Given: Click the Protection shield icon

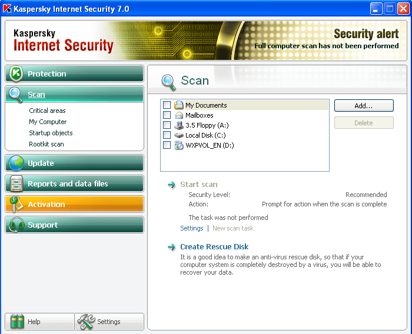Looking at the screenshot, I should click(16, 74).
